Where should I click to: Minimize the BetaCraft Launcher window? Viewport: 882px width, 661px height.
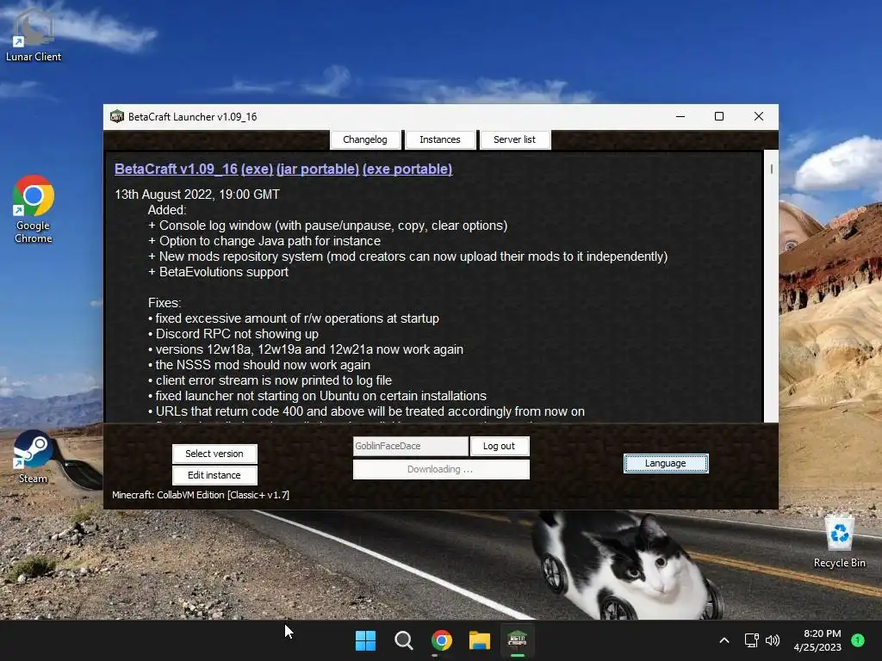680,116
